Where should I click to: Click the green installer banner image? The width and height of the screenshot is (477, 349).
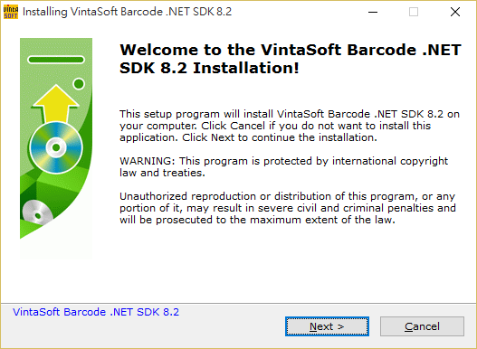[x=56, y=148]
